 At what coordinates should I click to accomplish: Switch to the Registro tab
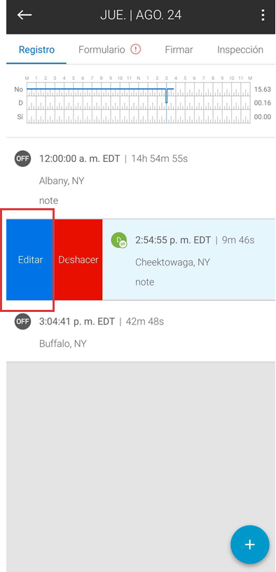(36, 50)
